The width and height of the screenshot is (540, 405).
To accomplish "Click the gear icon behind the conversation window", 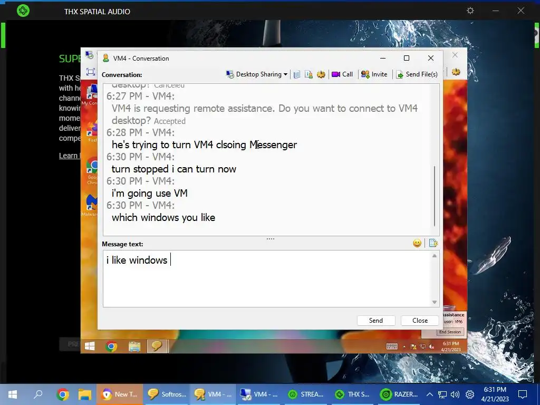I will pos(456,72).
